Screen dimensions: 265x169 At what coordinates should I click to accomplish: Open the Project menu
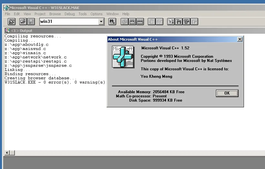tap(40, 14)
